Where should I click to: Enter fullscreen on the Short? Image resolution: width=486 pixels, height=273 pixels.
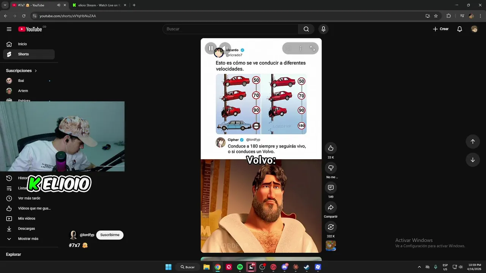tap(312, 48)
